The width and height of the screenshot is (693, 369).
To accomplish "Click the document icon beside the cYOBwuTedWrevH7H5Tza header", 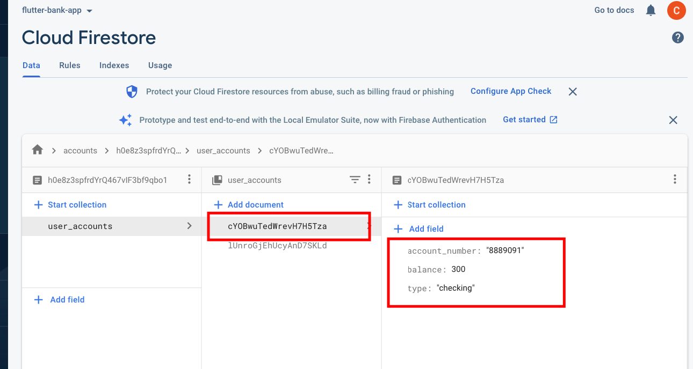I will pos(397,180).
